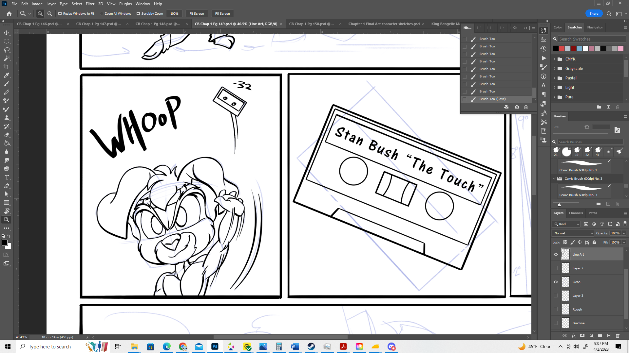The width and height of the screenshot is (629, 353).
Task: Open the blend mode dropdown set to Normal
Action: click(x=572, y=233)
